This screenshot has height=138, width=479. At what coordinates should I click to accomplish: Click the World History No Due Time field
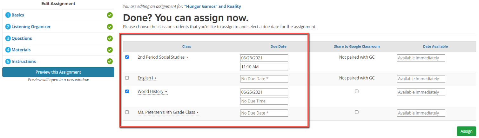pyautogui.click(x=264, y=101)
